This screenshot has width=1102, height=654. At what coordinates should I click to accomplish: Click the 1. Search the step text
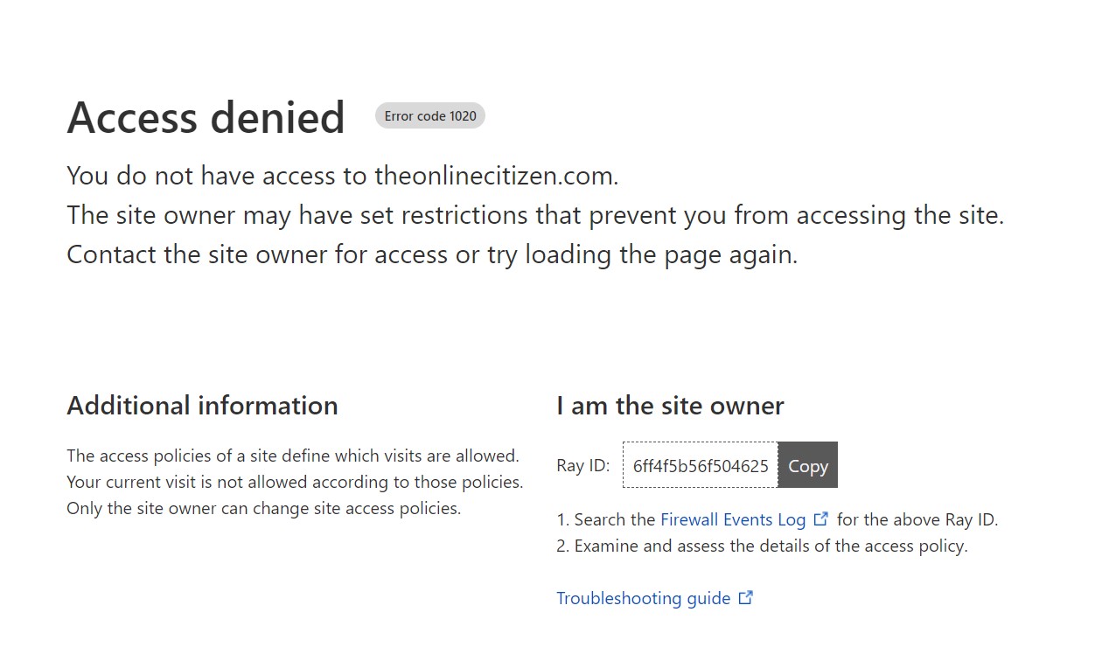point(606,519)
